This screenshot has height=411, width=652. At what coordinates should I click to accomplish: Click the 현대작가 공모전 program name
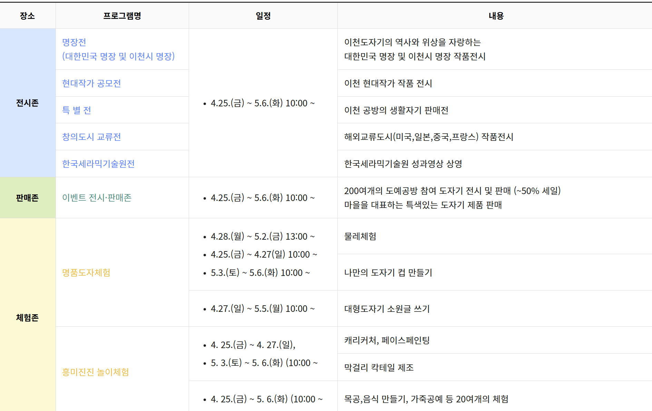91,83
